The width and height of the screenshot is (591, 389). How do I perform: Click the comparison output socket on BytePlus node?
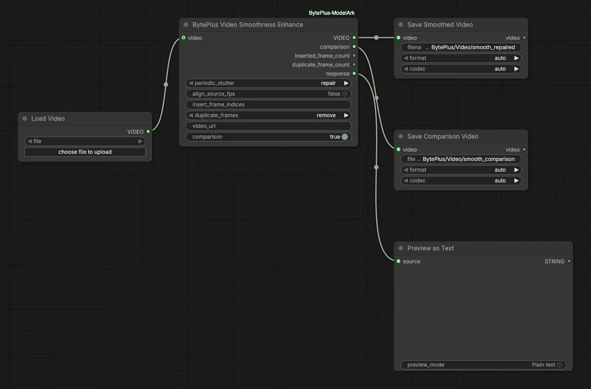point(354,47)
